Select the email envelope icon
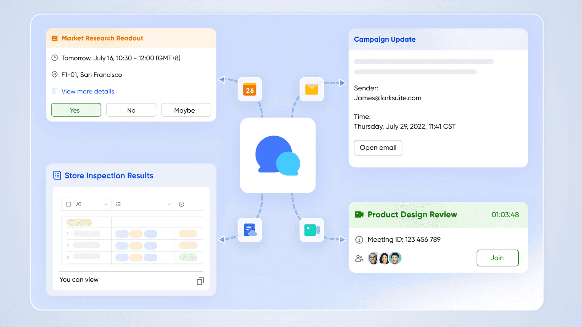Image resolution: width=582 pixels, height=327 pixels. (x=311, y=89)
